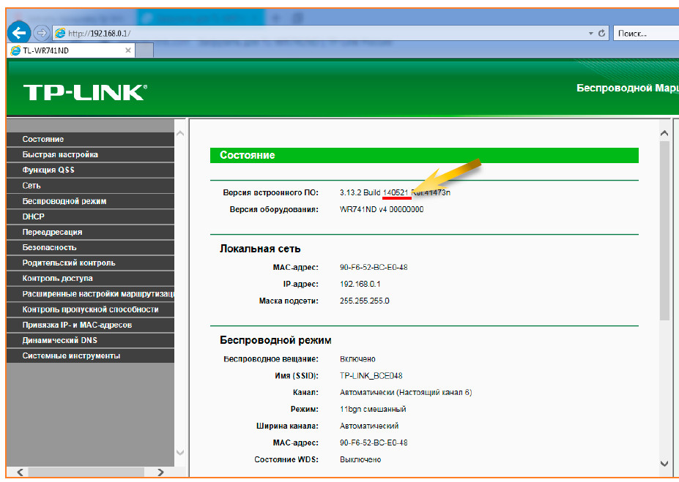Close the TL-WR741ND tab

(128, 50)
